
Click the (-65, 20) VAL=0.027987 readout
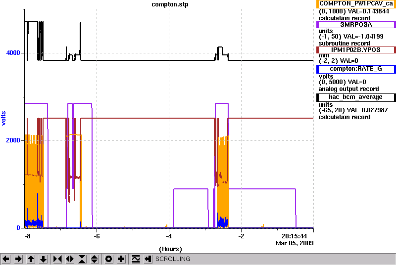pyautogui.click(x=353, y=110)
